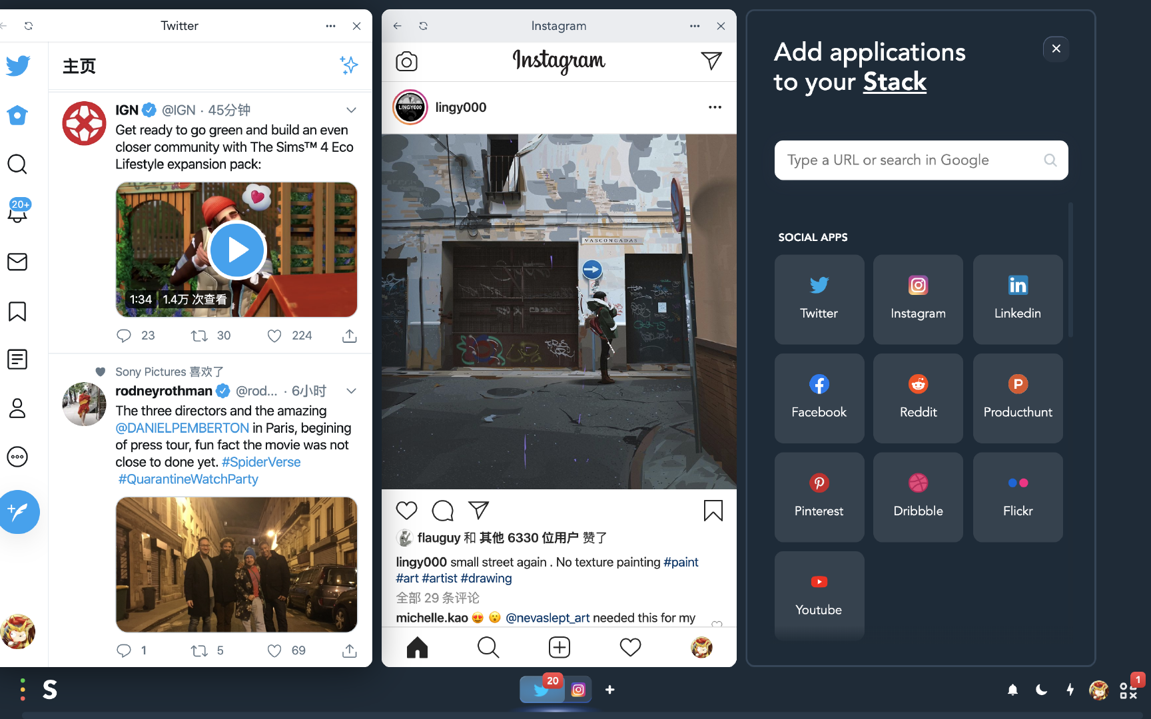Open lingy000 post options menu
This screenshot has height=719, width=1151.
(715, 107)
